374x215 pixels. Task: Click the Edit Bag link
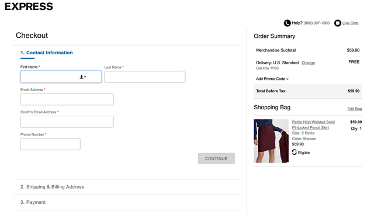(x=355, y=109)
